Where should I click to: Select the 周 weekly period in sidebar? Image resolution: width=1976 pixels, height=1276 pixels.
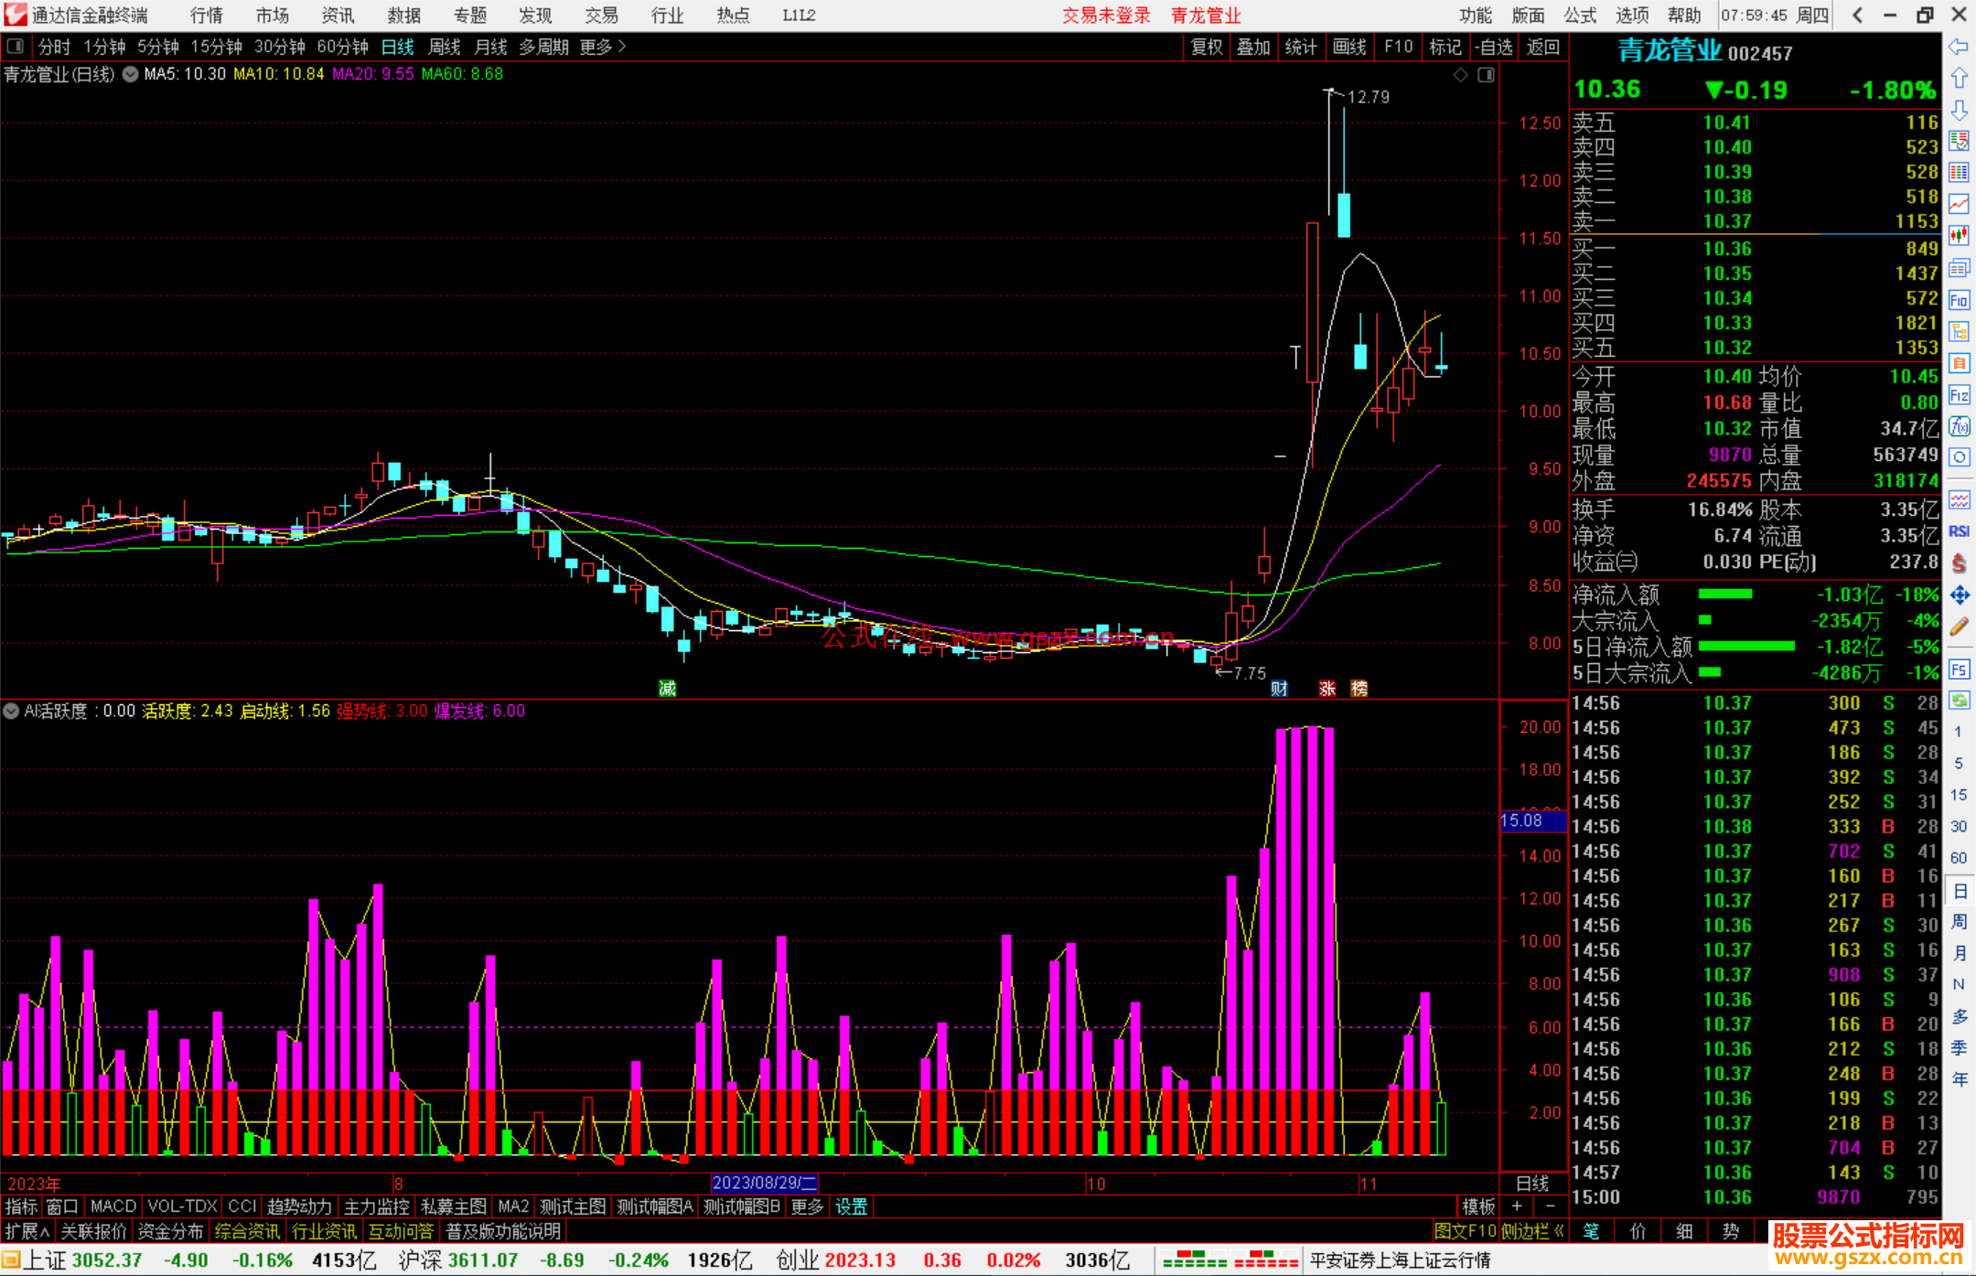(x=1959, y=921)
